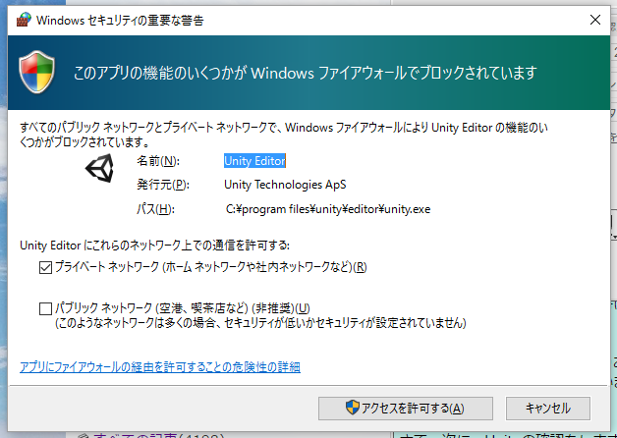Open the firewall risk details link
Image resolution: width=617 pixels, height=438 pixels.
pyautogui.click(x=160, y=367)
